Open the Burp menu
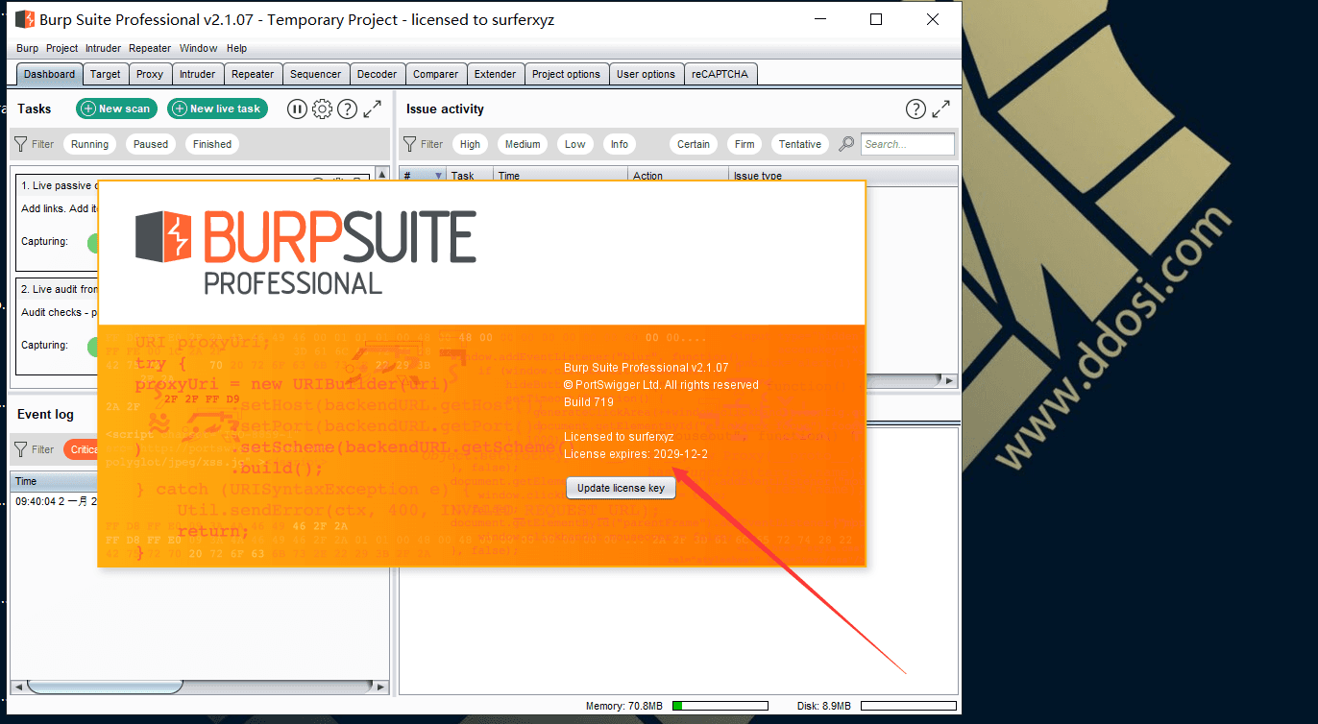 coord(28,48)
